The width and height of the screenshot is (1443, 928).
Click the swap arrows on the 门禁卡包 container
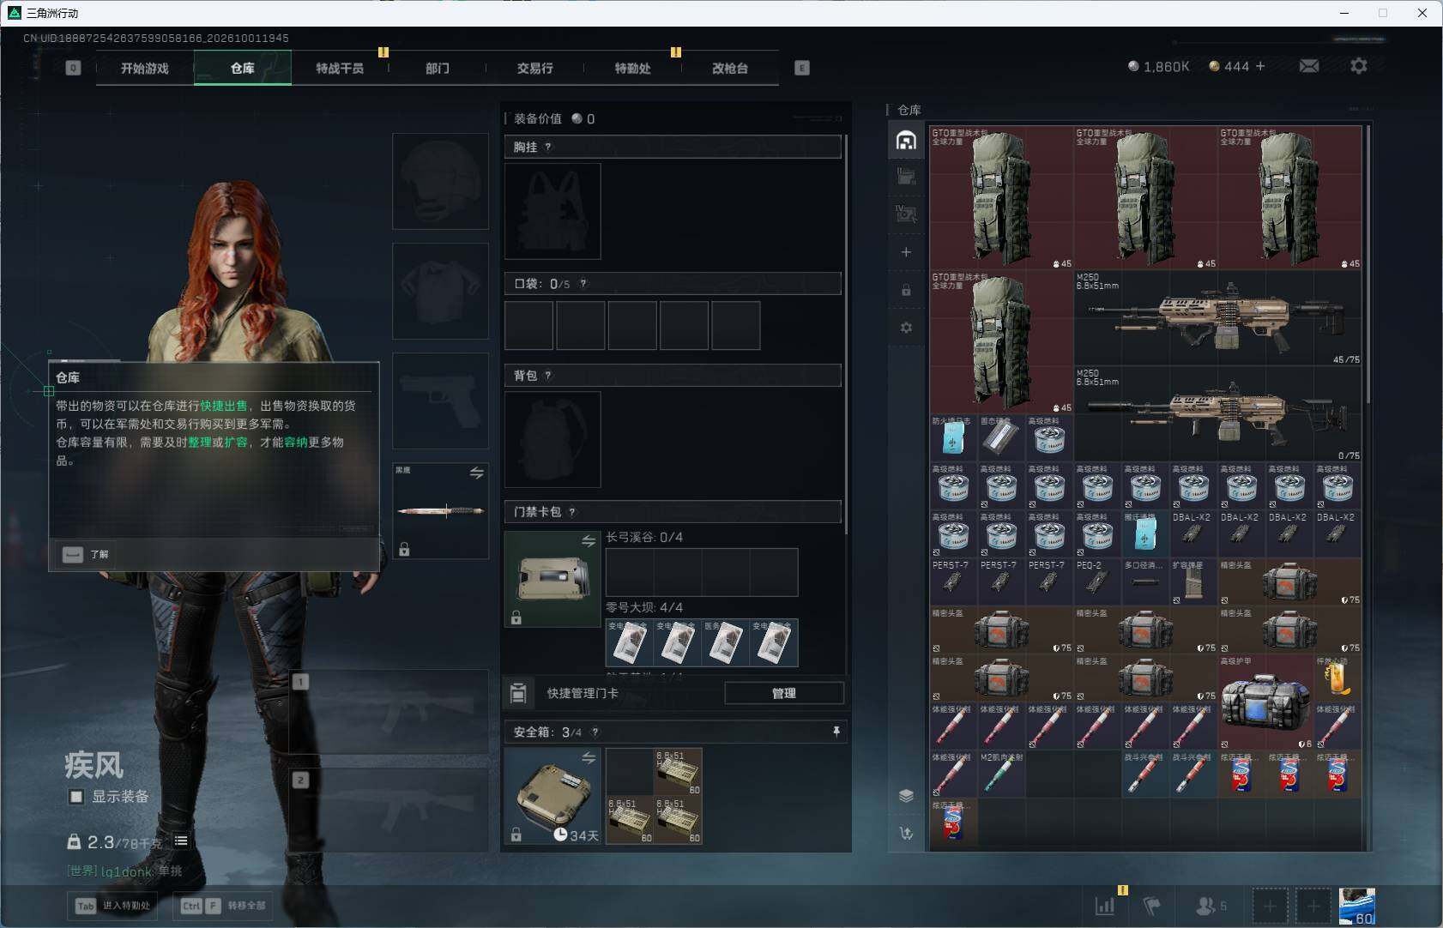pyautogui.click(x=589, y=540)
